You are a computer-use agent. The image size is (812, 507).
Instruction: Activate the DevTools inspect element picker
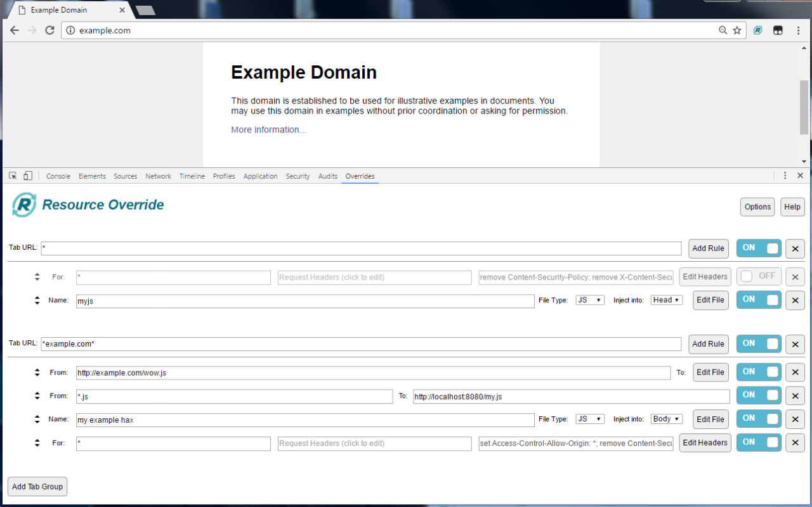(x=13, y=176)
